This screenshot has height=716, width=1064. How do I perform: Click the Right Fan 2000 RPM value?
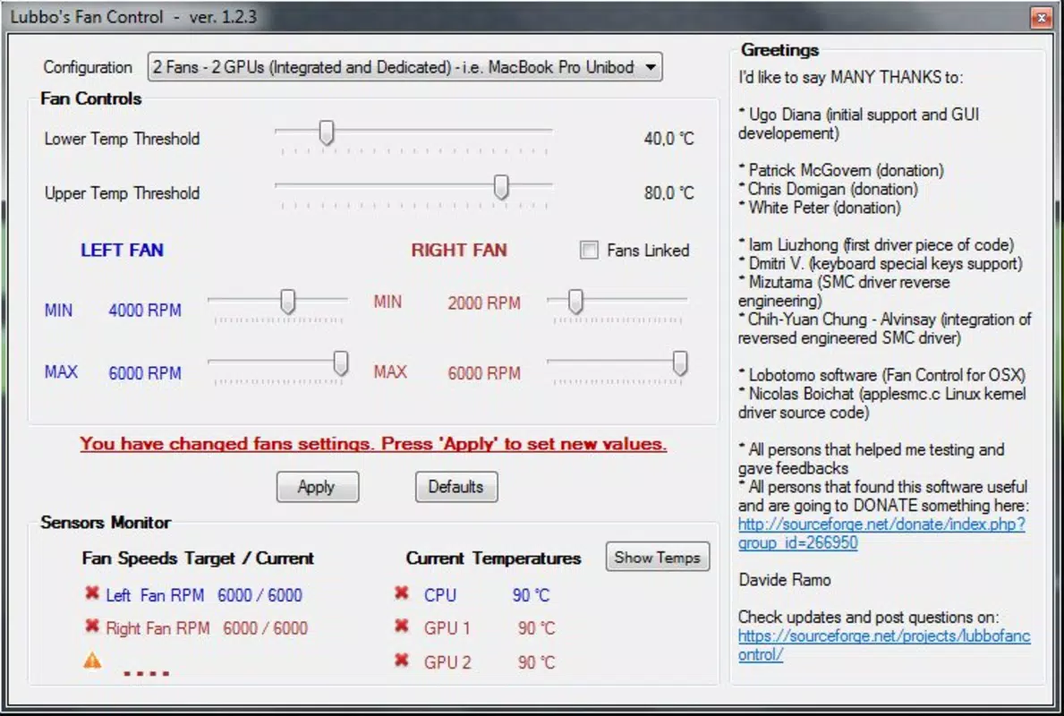pos(484,303)
